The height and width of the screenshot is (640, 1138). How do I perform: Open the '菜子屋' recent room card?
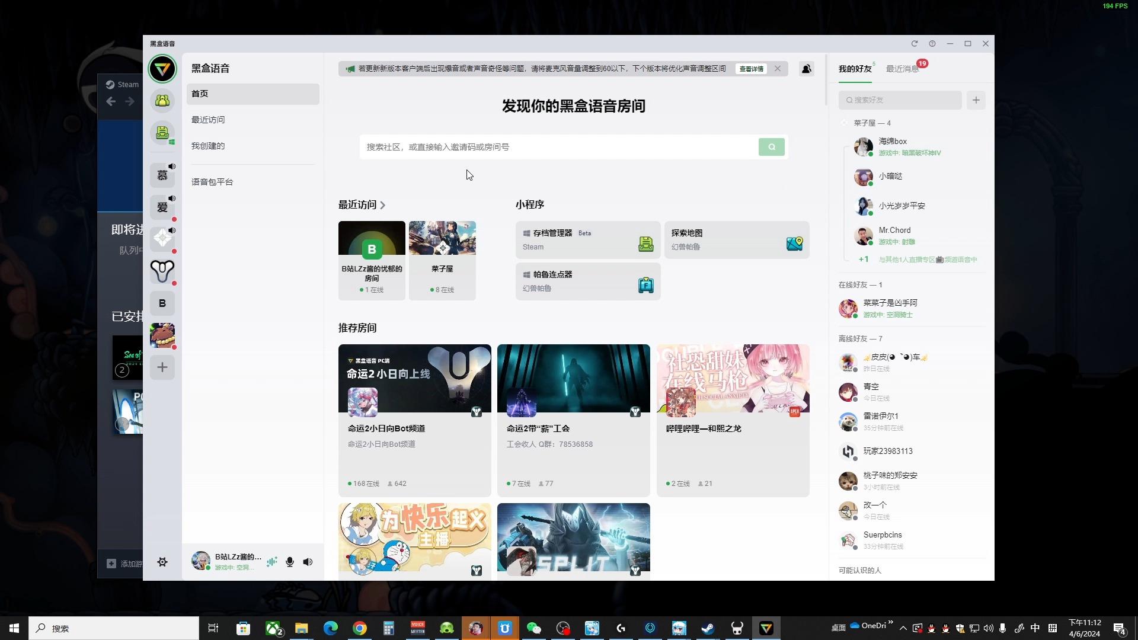442,260
